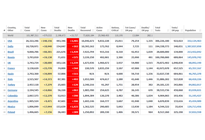Viewport: 205px width, 140px height.
Task: Click the sort icon in Total Tests header
Action: click(168, 31)
